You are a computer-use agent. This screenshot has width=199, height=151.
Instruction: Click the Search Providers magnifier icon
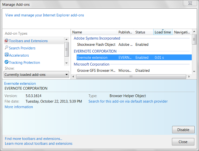tap(7, 48)
